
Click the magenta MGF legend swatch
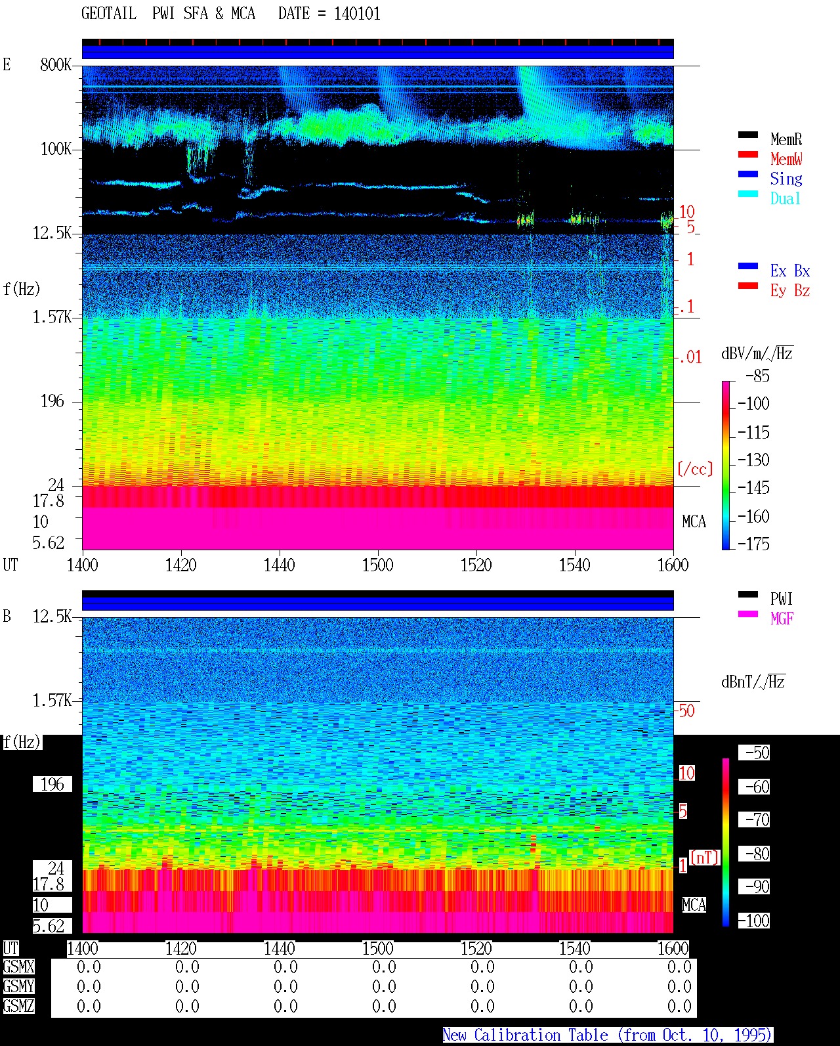[748, 615]
